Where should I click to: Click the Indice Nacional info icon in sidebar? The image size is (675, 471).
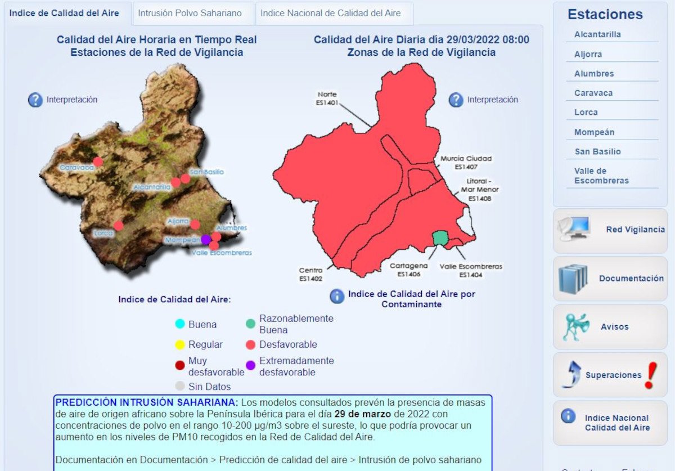(568, 416)
